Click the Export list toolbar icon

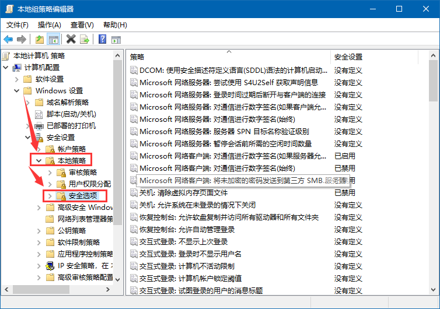(x=85, y=39)
